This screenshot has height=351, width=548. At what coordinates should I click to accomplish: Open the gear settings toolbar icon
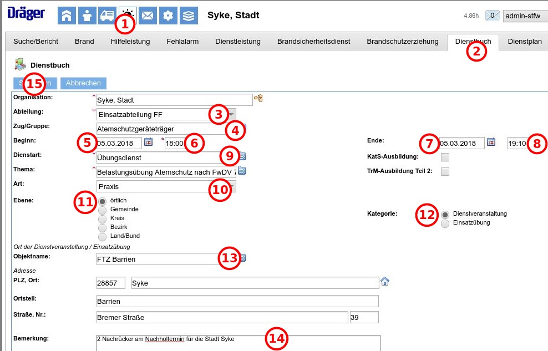(x=168, y=16)
